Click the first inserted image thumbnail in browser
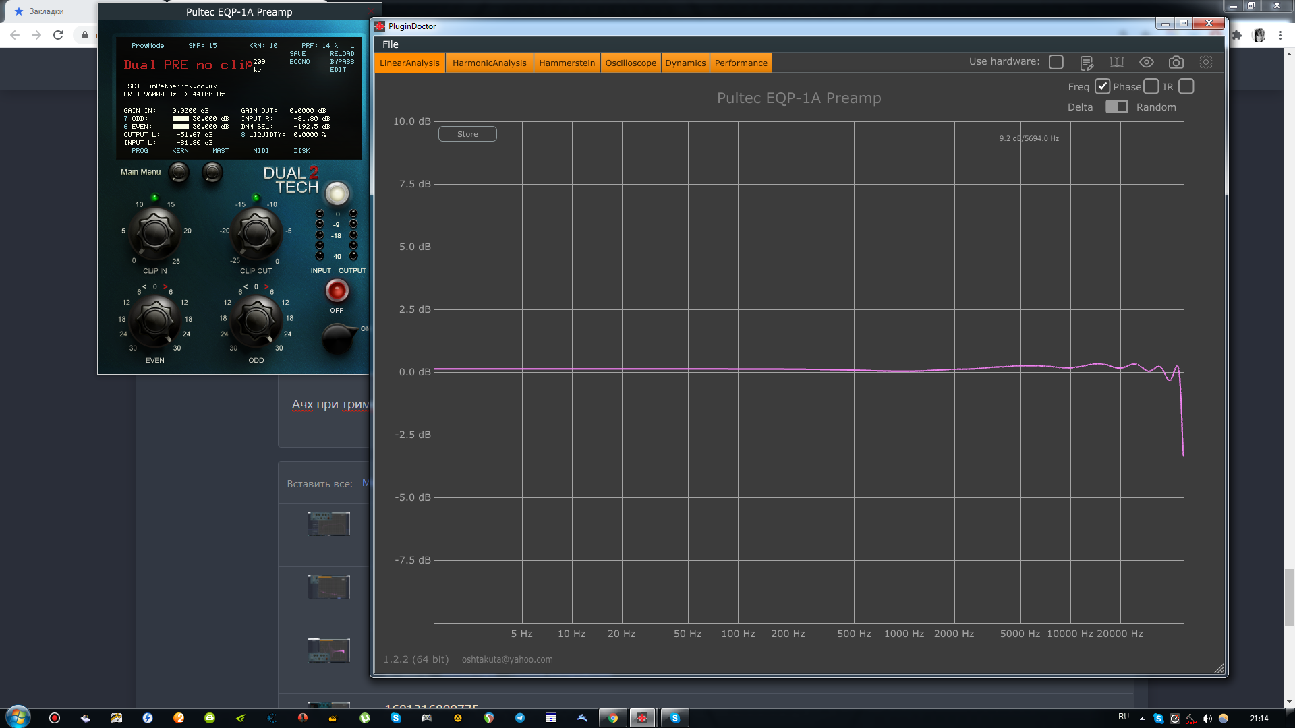The width and height of the screenshot is (1295, 728). point(329,524)
